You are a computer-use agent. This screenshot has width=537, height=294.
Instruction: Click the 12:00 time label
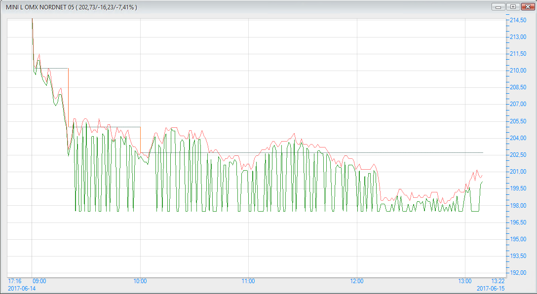click(356, 281)
